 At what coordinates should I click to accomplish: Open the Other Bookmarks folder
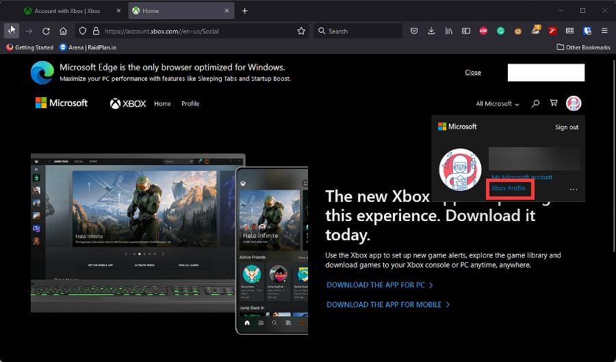(584, 47)
